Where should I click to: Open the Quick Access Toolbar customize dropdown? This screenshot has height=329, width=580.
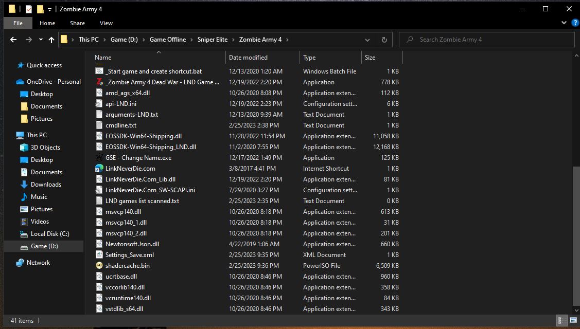point(50,9)
